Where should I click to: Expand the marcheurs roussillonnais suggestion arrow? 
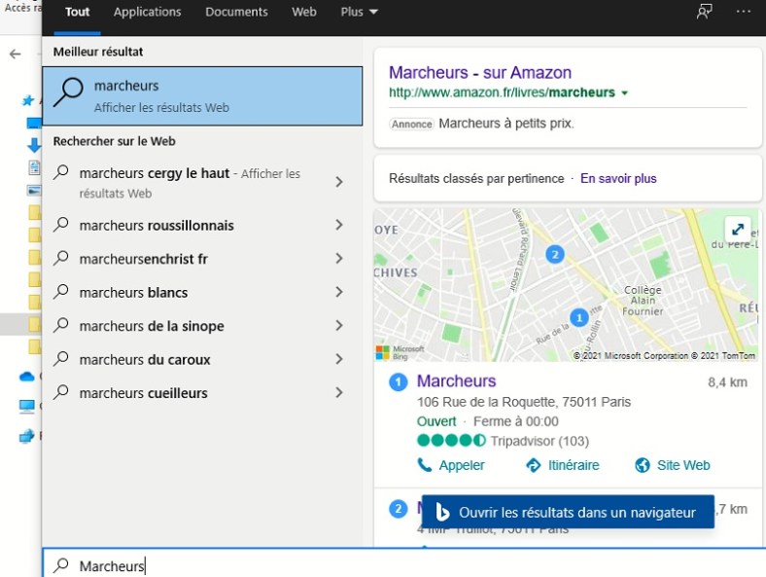point(338,225)
